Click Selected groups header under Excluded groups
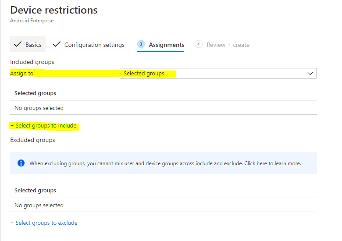The image size is (342, 241). pos(35,191)
